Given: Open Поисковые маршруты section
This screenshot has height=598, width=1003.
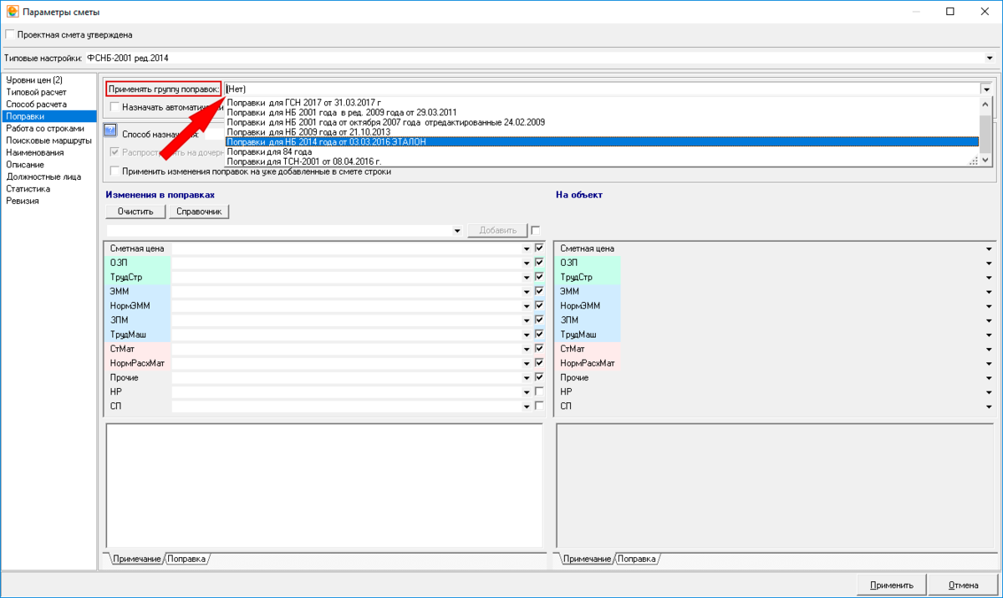Looking at the screenshot, I should (48, 141).
